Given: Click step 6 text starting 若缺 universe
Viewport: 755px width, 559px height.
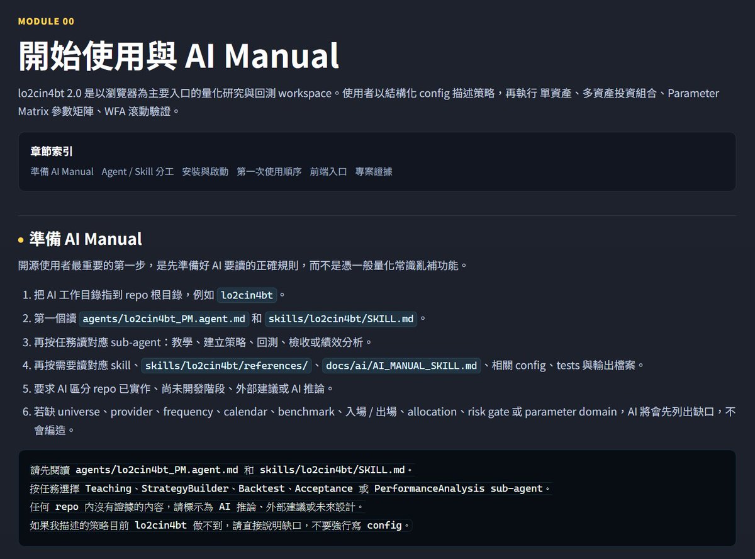Looking at the screenshot, I should pos(384,420).
